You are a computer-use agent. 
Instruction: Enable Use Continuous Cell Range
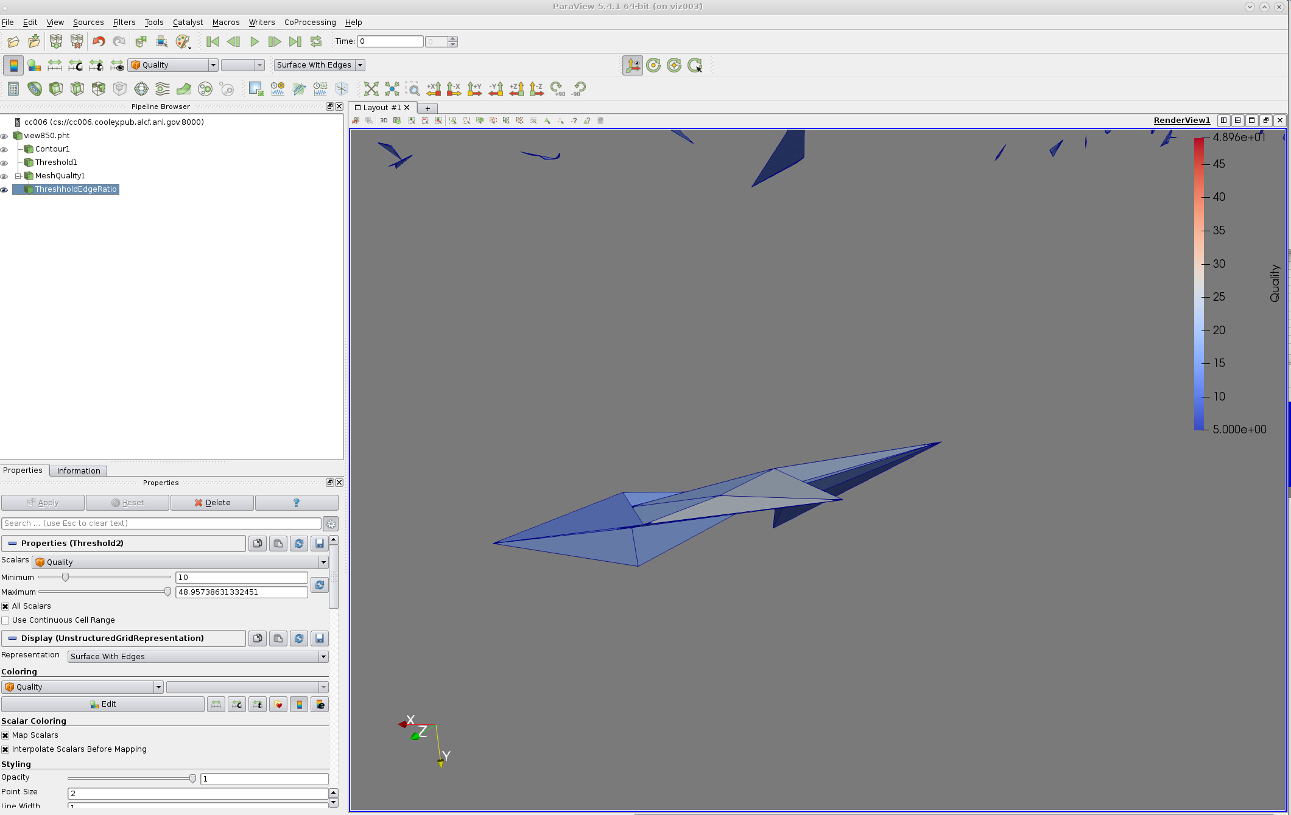pyautogui.click(x=5, y=620)
